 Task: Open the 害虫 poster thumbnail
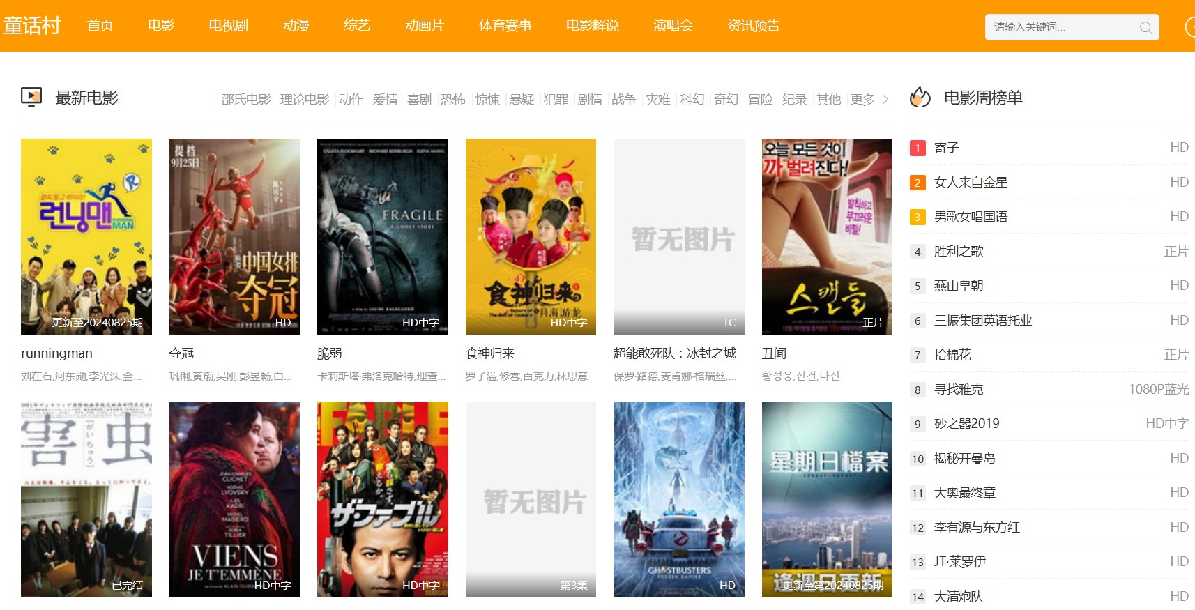pos(86,499)
